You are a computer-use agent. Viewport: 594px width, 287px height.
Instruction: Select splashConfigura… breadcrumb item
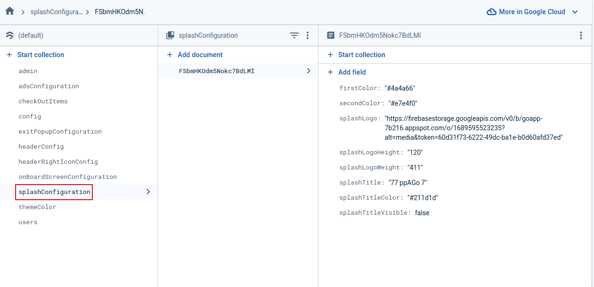pyautogui.click(x=56, y=12)
